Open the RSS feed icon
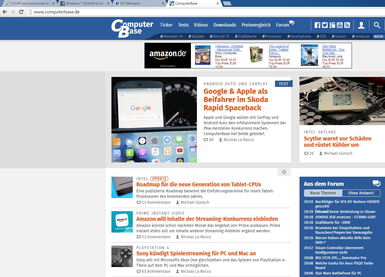Image resolution: width=385 pixels, height=277 pixels. click(x=347, y=25)
